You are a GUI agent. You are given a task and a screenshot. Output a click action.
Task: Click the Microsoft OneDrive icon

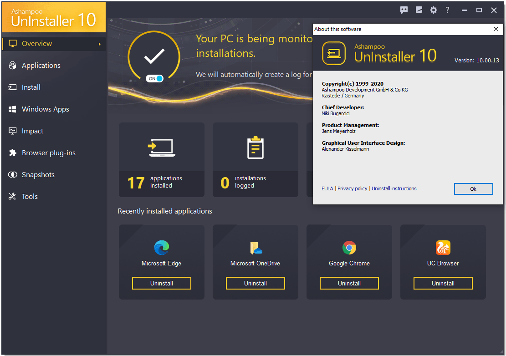pyautogui.click(x=256, y=248)
